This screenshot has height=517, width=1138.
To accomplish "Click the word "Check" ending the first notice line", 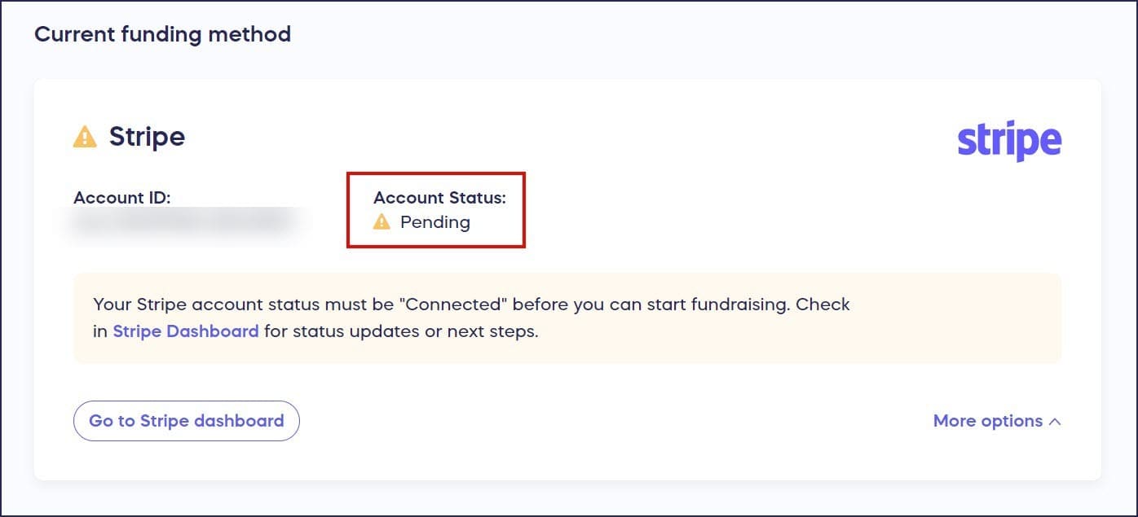I will click(x=823, y=305).
